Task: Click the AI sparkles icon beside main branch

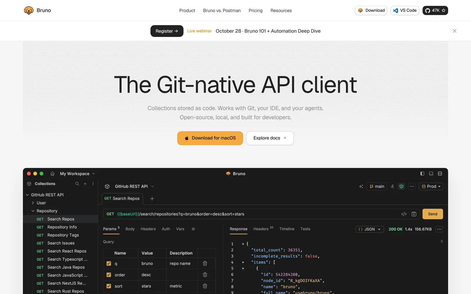Action: [x=361, y=186]
